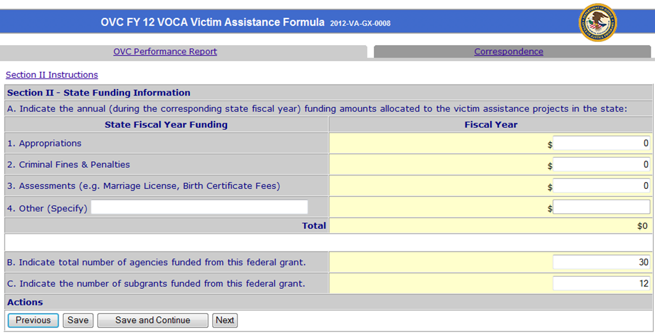655x334 pixels.
Task: Click grant number 2012-VA-GX-0008 in header
Action: point(360,23)
